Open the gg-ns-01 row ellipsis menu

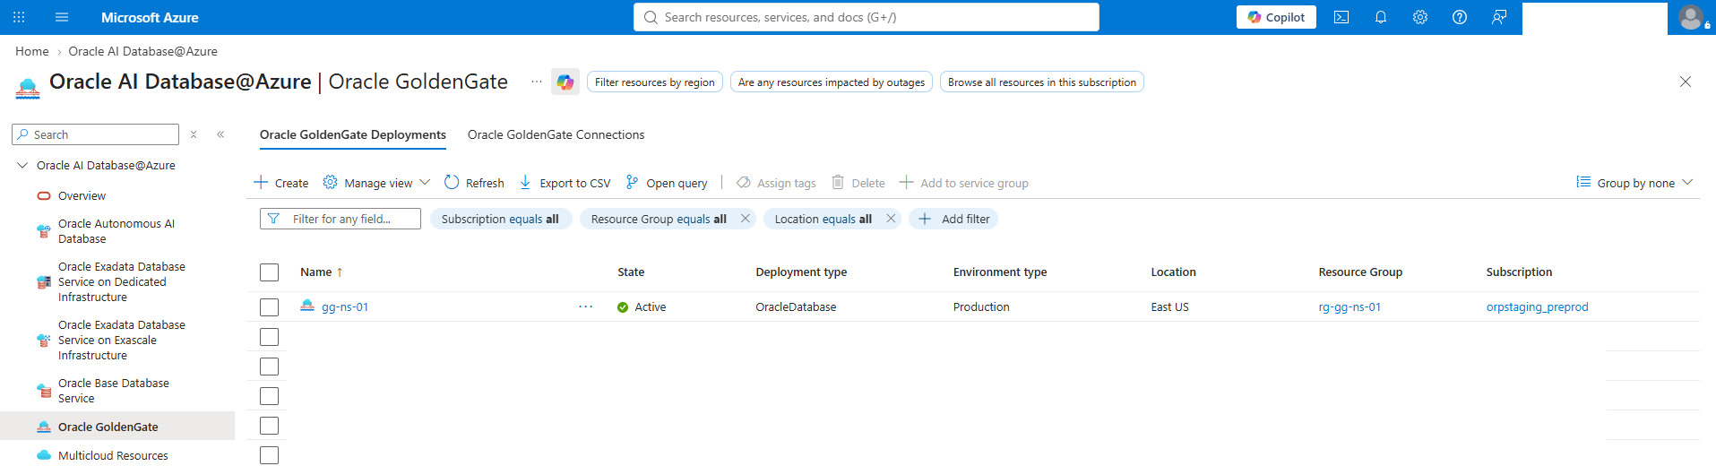coord(585,306)
